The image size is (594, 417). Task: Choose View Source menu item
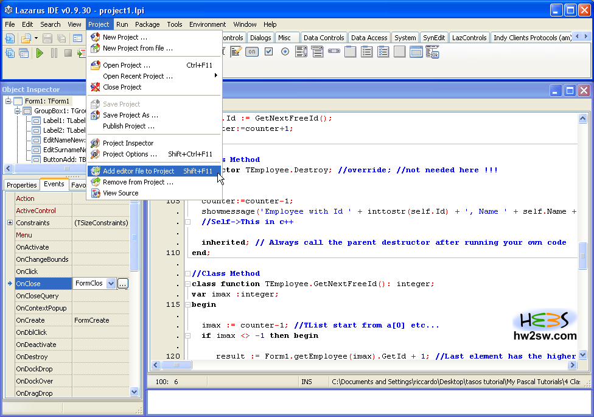pyautogui.click(x=155, y=193)
